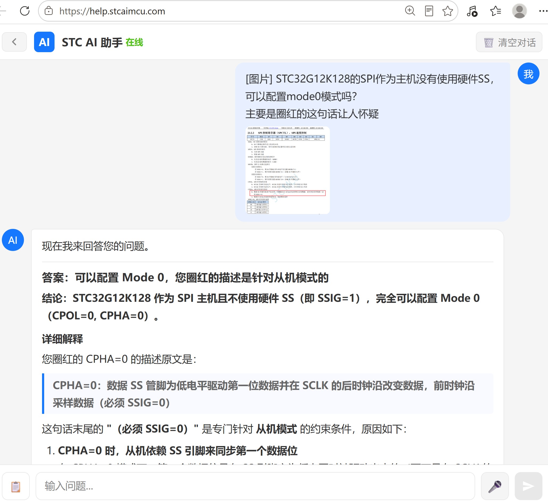Focus the 输入问题... input field
This screenshot has width=548, height=503.
tap(255, 486)
